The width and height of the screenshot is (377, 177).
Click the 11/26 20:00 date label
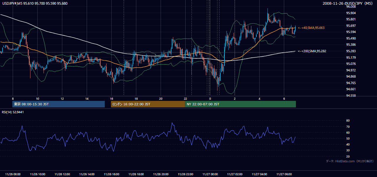pyautogui.click(x=161, y=174)
